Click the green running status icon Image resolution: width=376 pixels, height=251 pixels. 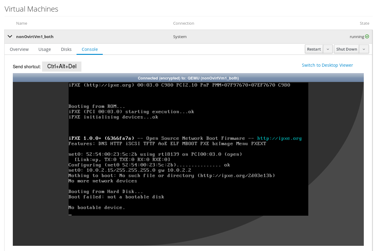tap(367, 37)
